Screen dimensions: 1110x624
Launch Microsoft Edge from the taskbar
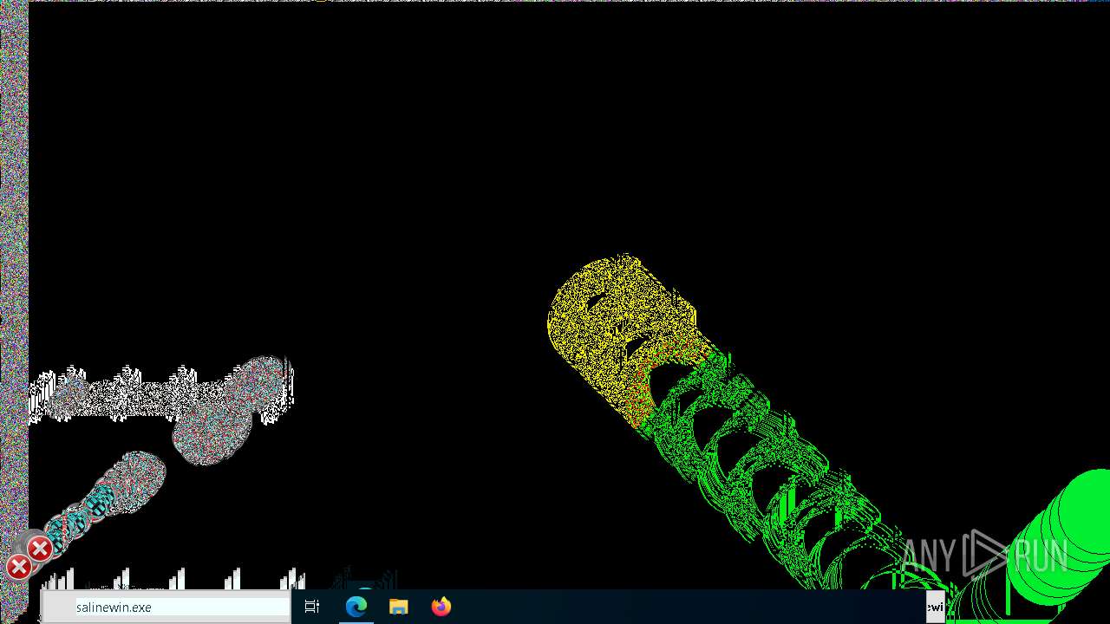356,607
